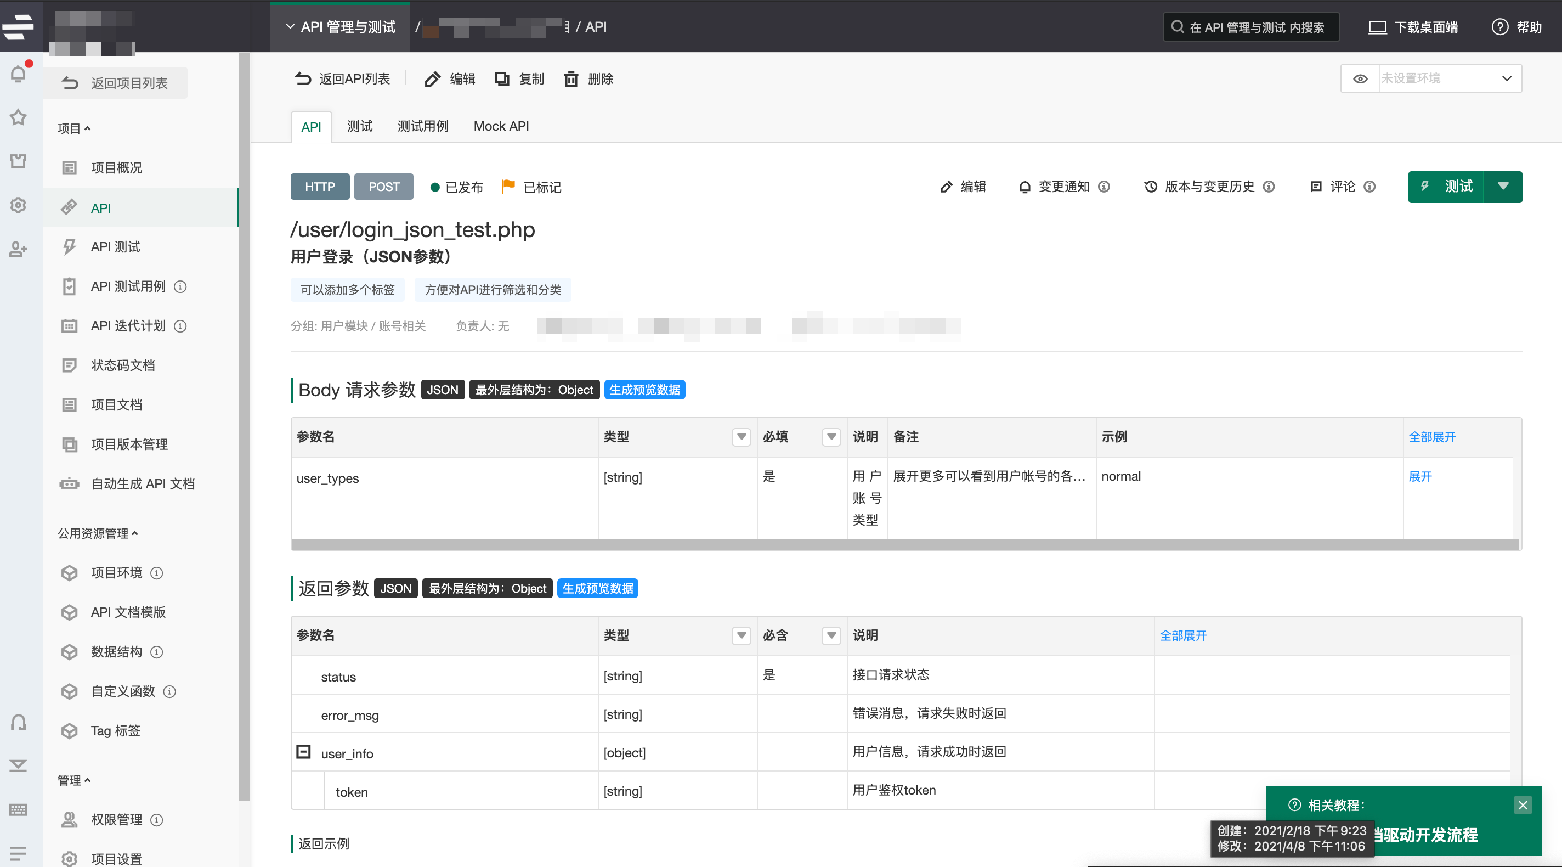The image size is (1562, 867).
Task: Open the headset support icon
Action: [18, 722]
